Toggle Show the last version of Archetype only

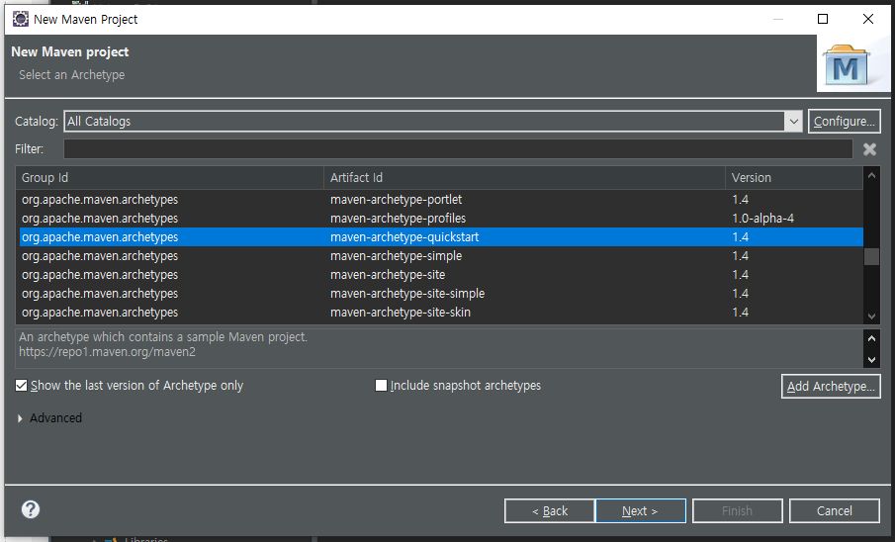[21, 386]
